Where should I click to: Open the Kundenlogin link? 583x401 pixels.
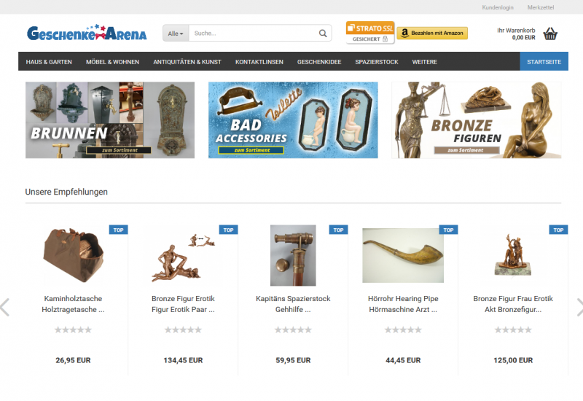tap(498, 7)
